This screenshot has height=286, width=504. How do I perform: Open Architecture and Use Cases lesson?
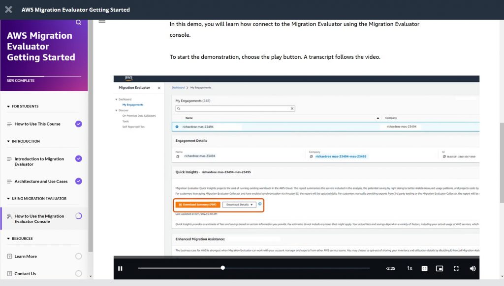pyautogui.click(x=41, y=182)
